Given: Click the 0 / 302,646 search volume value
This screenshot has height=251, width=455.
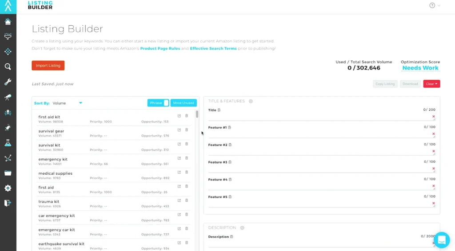Looking at the screenshot, I should coord(363,68).
